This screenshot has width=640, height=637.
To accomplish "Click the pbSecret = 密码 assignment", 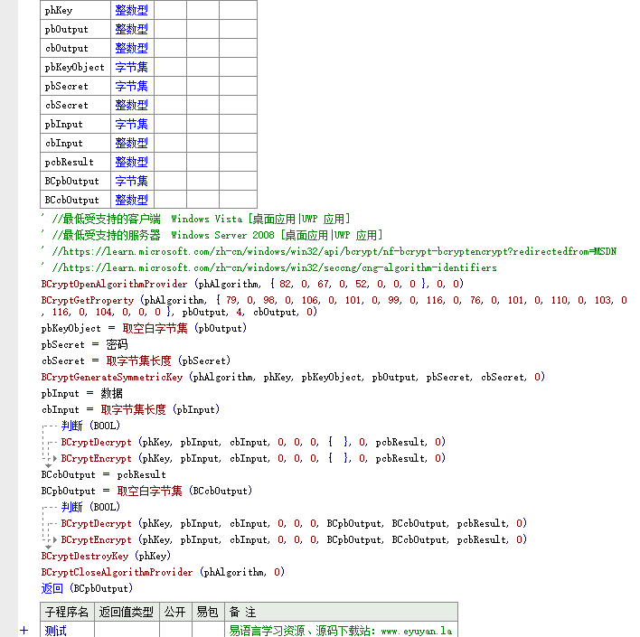I will 84,344.
